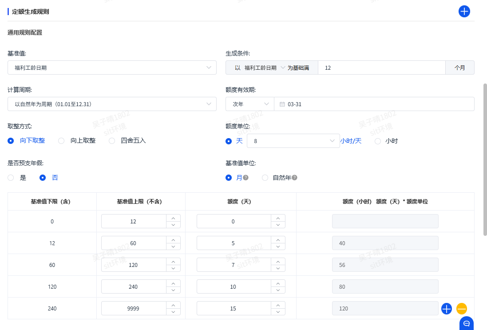Select the 四舍五入 rounding option
The height and width of the screenshot is (330, 487).
112,141
